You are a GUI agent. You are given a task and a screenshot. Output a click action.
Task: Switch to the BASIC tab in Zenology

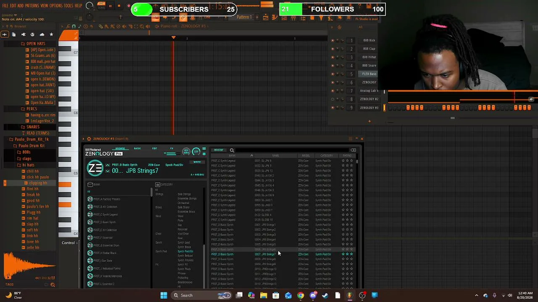point(137,148)
